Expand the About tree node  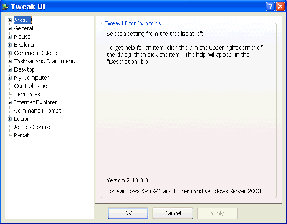10,20
